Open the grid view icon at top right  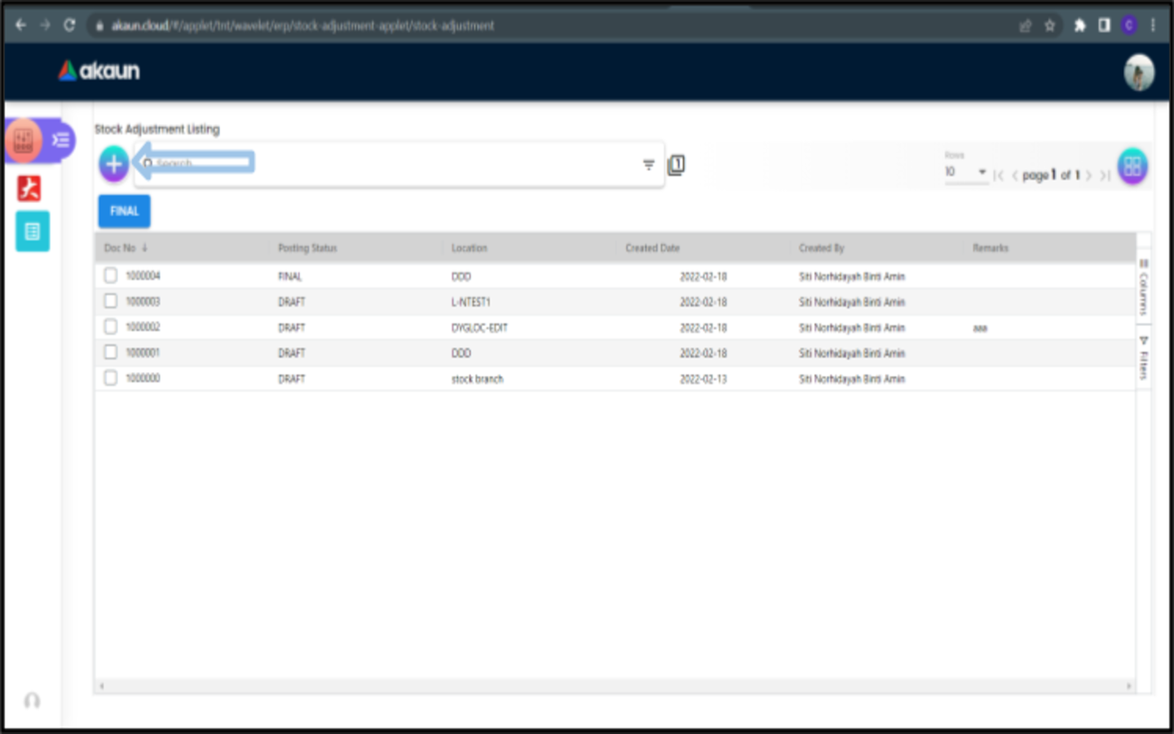pyautogui.click(x=1132, y=166)
